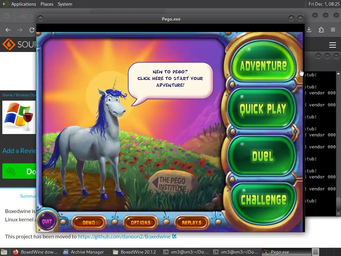Click the workspace switcher in the taskbar
Screen dimensions: 341x256
pyautogui.click(x=316, y=252)
